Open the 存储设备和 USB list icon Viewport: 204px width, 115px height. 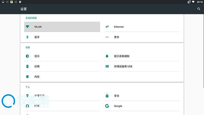(x=107, y=66)
